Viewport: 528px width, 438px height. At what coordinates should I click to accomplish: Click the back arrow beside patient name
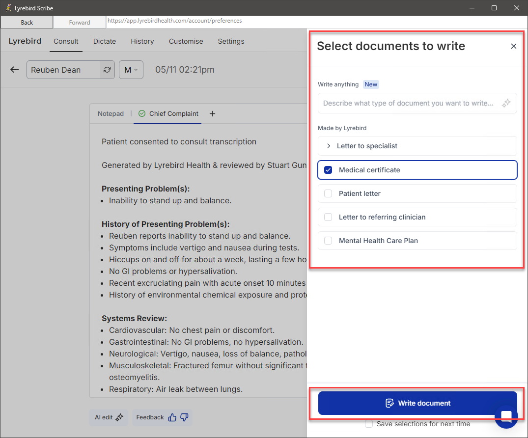tap(14, 70)
